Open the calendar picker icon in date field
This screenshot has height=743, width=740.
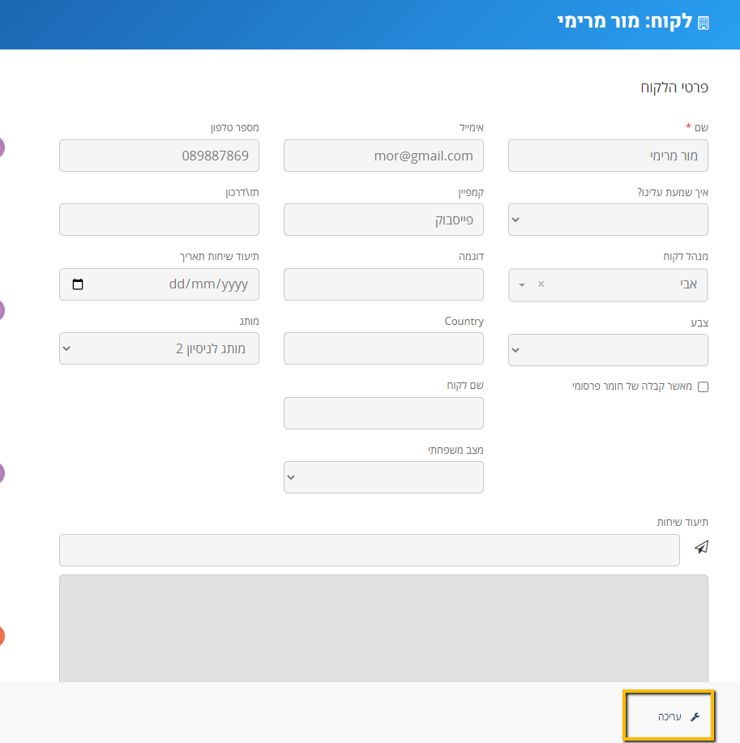(x=78, y=284)
